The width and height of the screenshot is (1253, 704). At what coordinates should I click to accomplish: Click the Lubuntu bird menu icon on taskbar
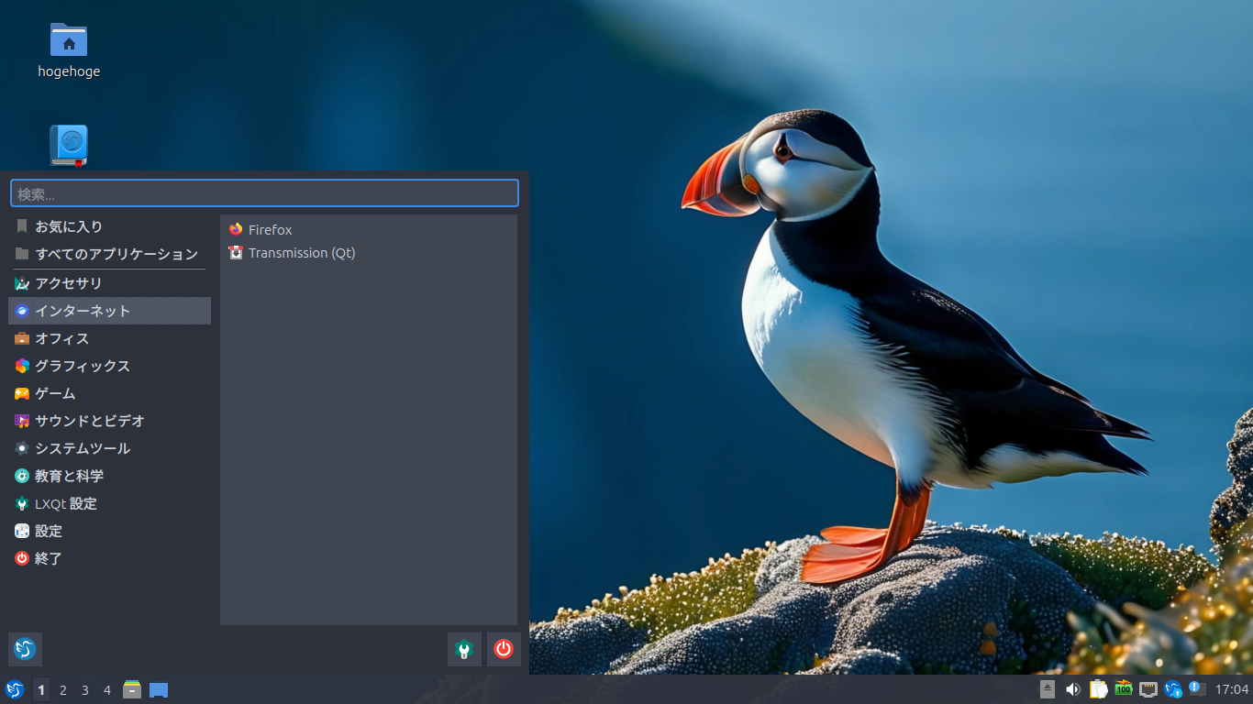point(13,689)
